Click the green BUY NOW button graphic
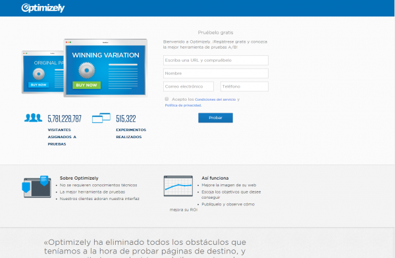Viewport: 395px width, 258px height. pyautogui.click(x=86, y=85)
